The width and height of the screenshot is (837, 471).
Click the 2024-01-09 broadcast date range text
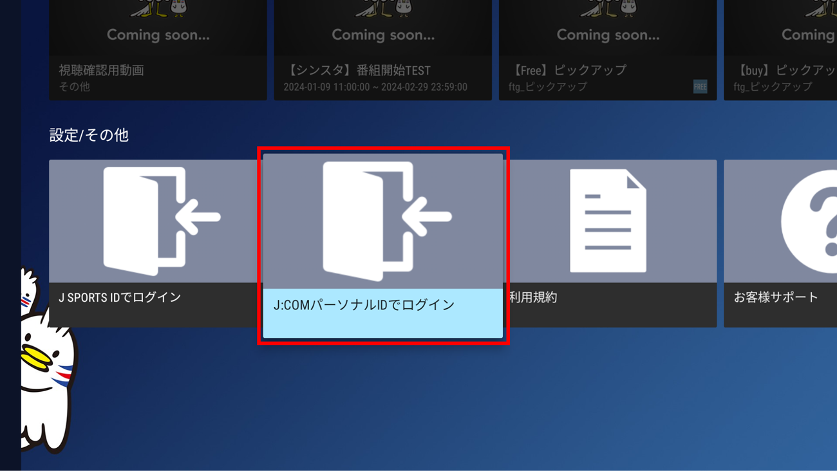coord(375,87)
